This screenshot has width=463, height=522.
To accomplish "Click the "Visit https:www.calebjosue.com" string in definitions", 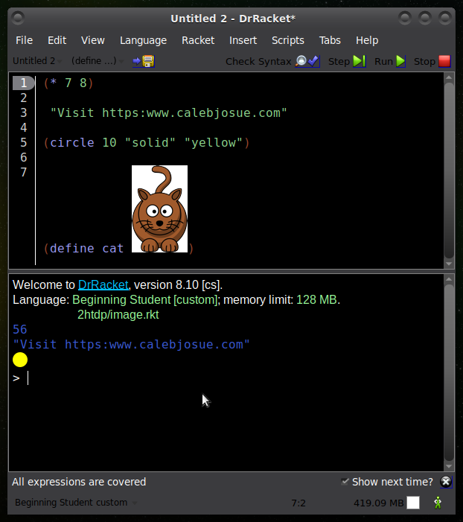I will click(x=169, y=113).
